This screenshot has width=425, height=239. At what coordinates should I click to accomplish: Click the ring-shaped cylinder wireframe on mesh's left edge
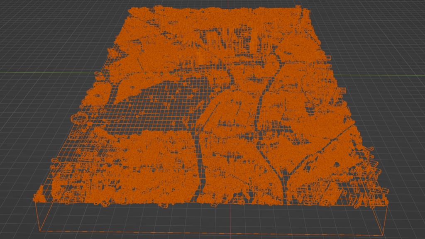pos(79,118)
